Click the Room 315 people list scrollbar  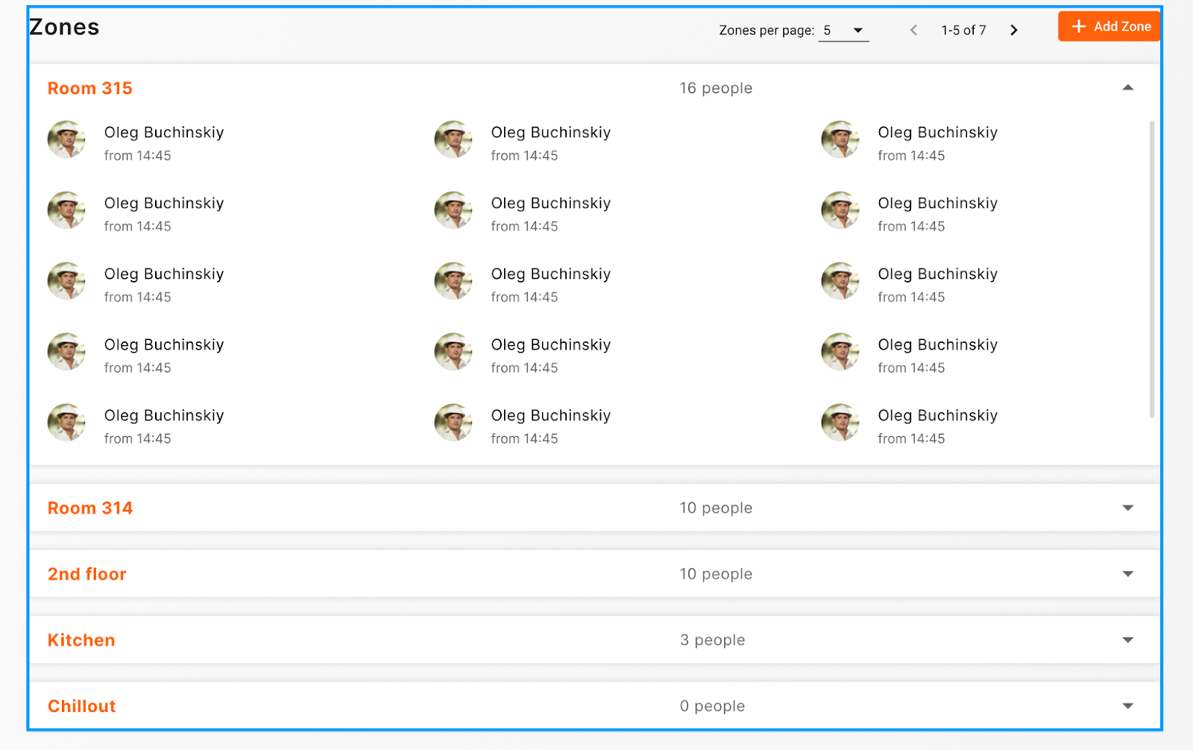(1152, 268)
